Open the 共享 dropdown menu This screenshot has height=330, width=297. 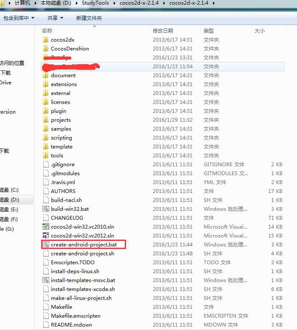(55, 18)
